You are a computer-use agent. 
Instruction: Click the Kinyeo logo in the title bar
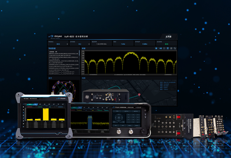[55, 36]
